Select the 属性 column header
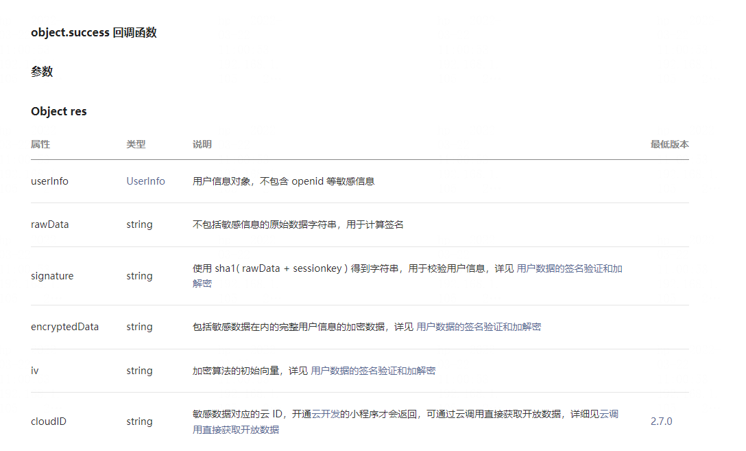This screenshot has height=451, width=746. tap(39, 144)
